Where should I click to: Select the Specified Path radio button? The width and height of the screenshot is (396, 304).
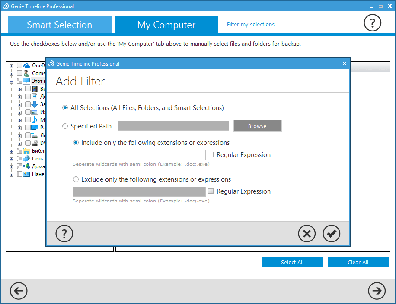coord(65,126)
